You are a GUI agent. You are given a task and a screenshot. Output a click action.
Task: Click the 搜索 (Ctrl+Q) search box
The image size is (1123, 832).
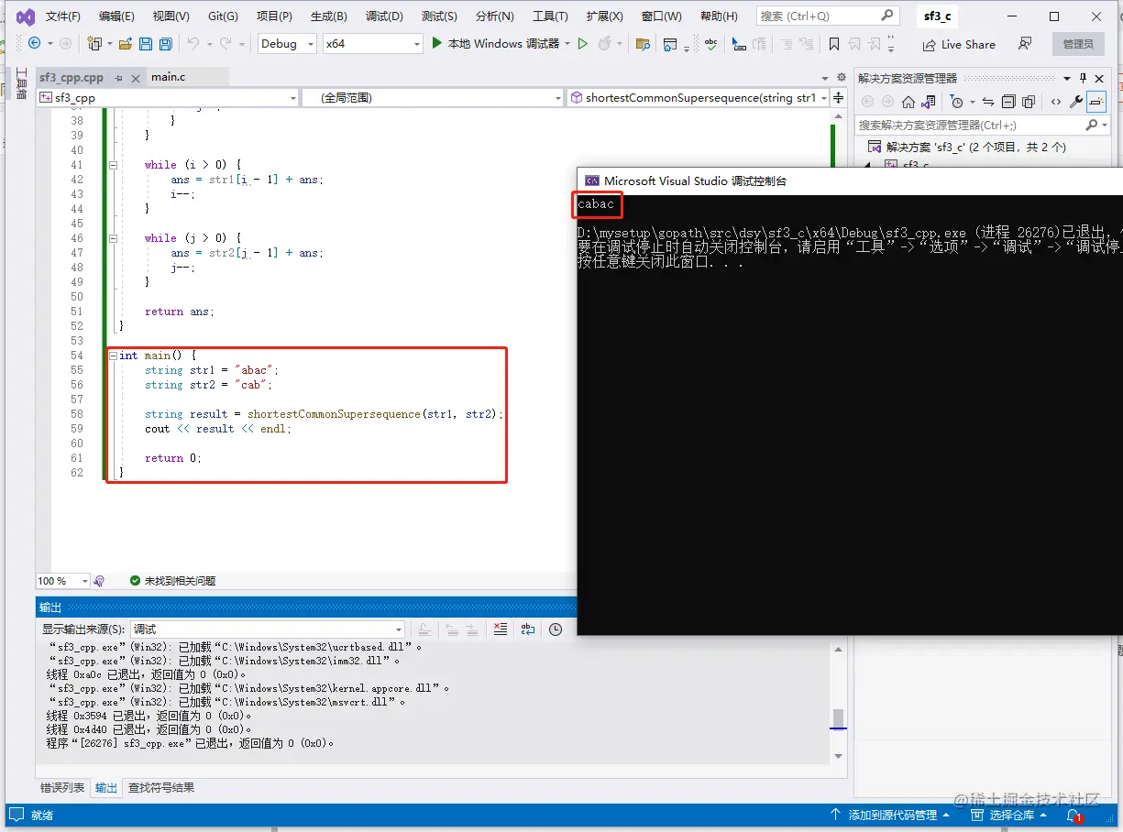click(827, 16)
